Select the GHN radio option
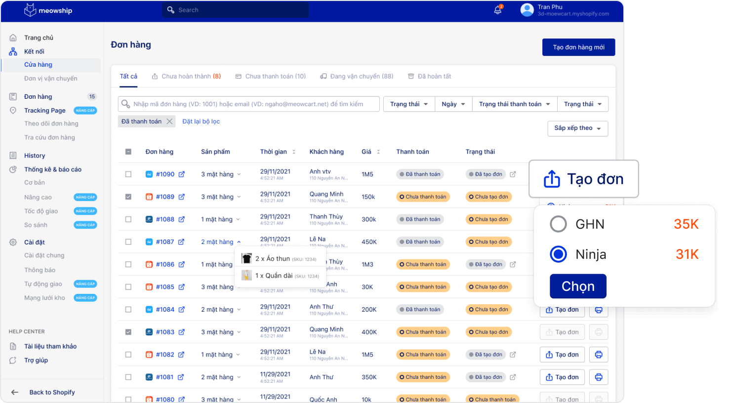The image size is (731, 403). (x=558, y=224)
